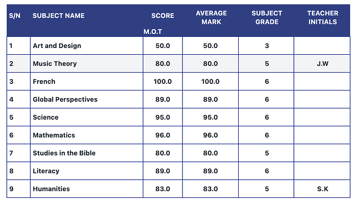Click the SUBJECT GRADE column header

click(x=267, y=17)
